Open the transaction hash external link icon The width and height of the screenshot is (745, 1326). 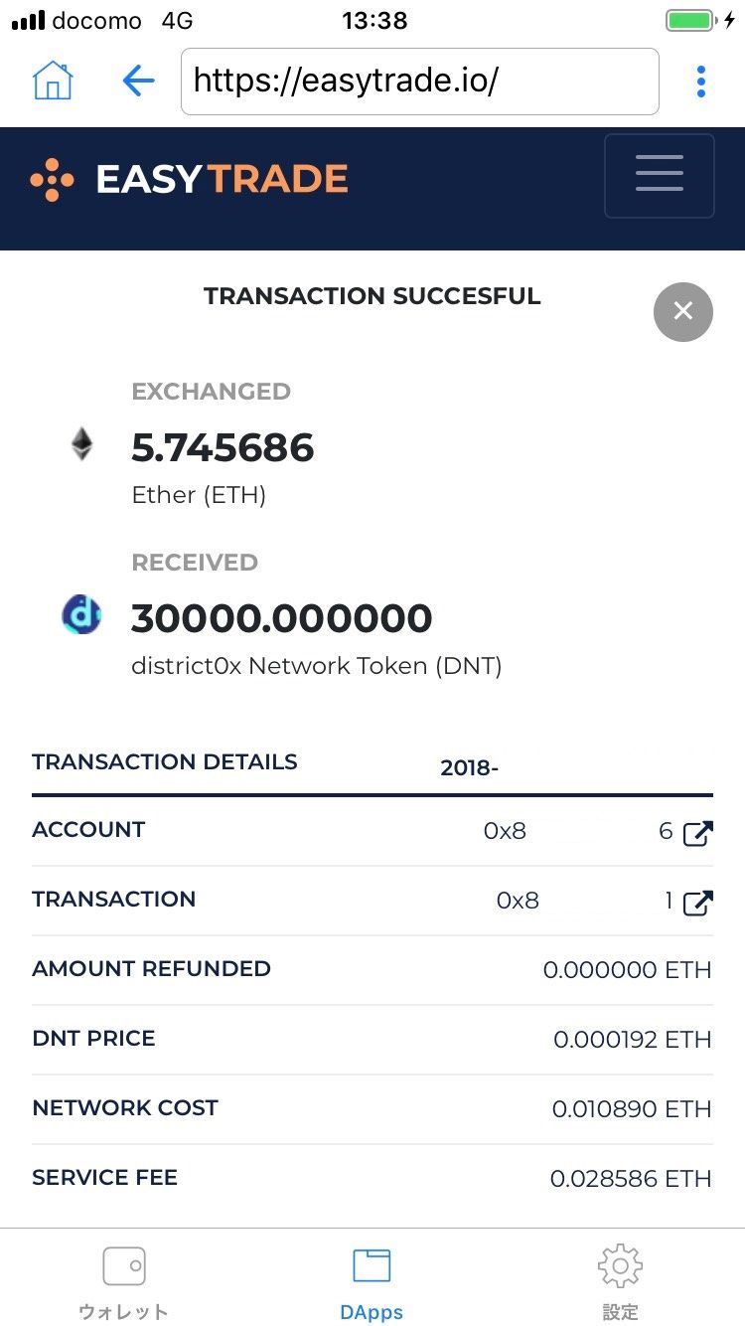point(697,903)
